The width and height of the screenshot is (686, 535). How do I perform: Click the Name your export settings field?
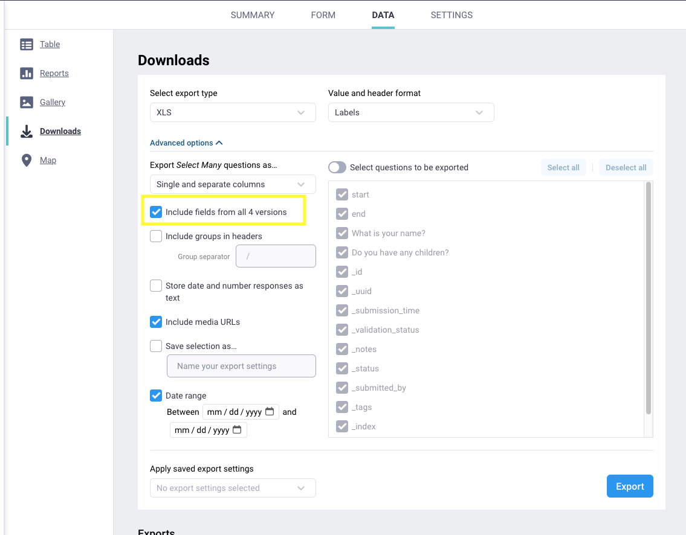241,366
